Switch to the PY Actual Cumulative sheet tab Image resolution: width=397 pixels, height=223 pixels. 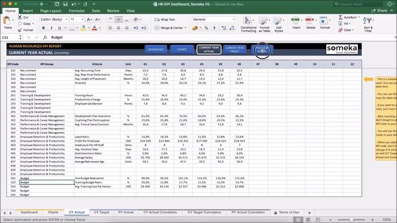coord(248,212)
